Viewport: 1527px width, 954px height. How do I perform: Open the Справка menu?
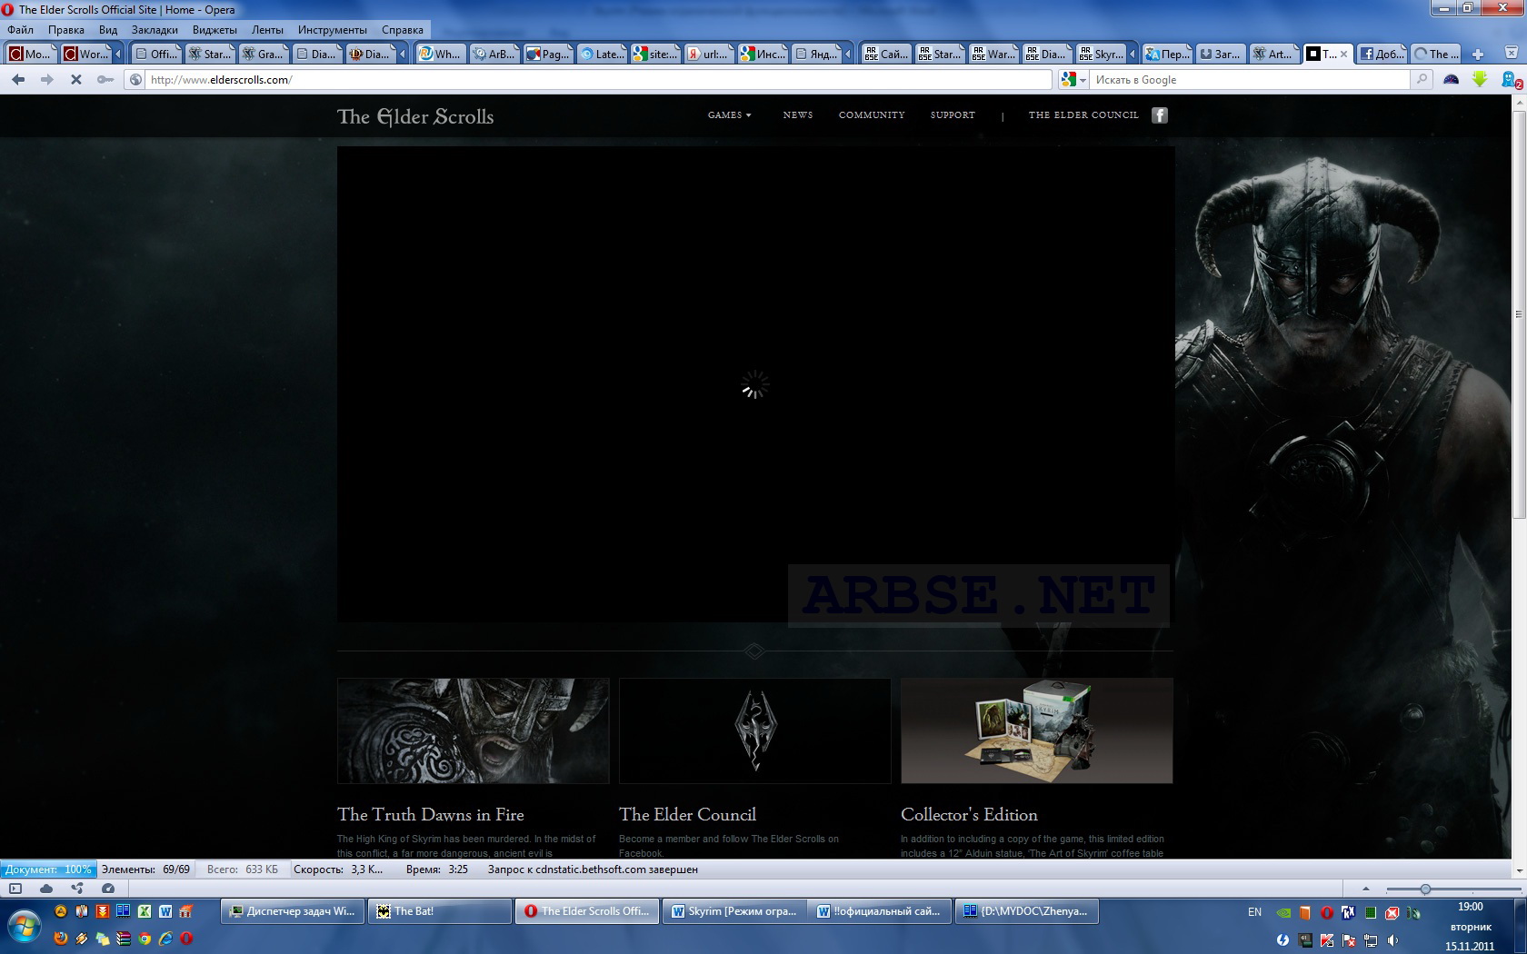(x=403, y=30)
